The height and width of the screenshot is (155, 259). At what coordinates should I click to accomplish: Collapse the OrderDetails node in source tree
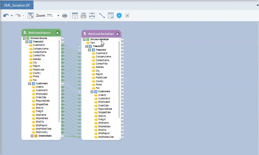(x=32, y=136)
